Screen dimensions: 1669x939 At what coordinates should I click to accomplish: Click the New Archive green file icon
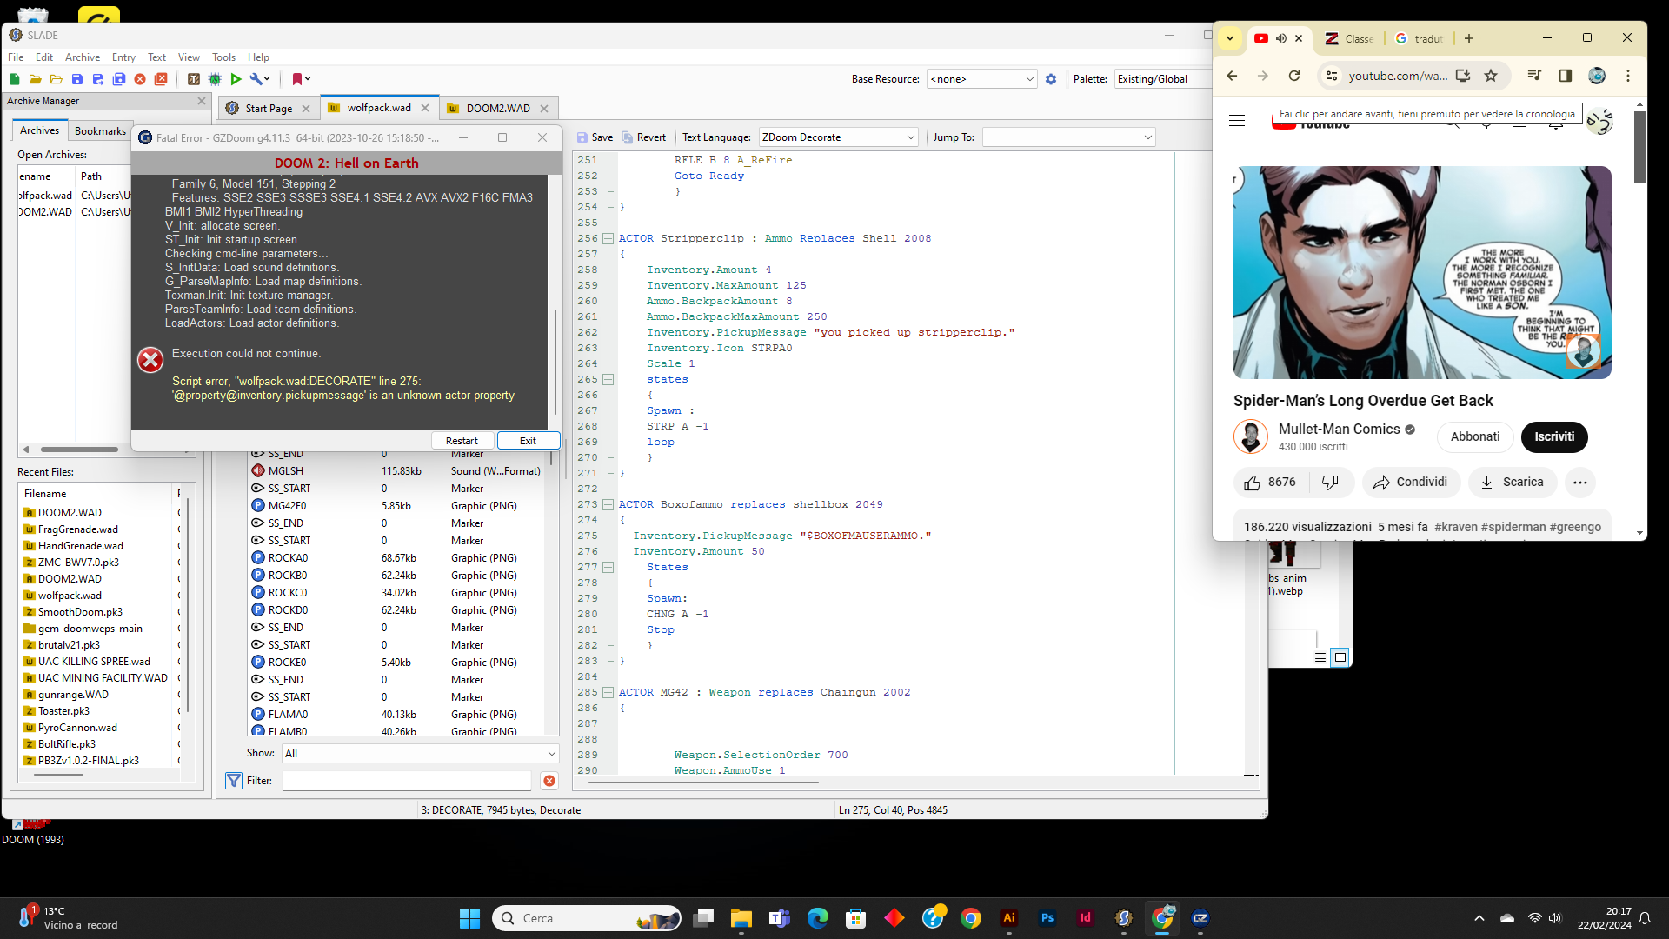pos(15,79)
